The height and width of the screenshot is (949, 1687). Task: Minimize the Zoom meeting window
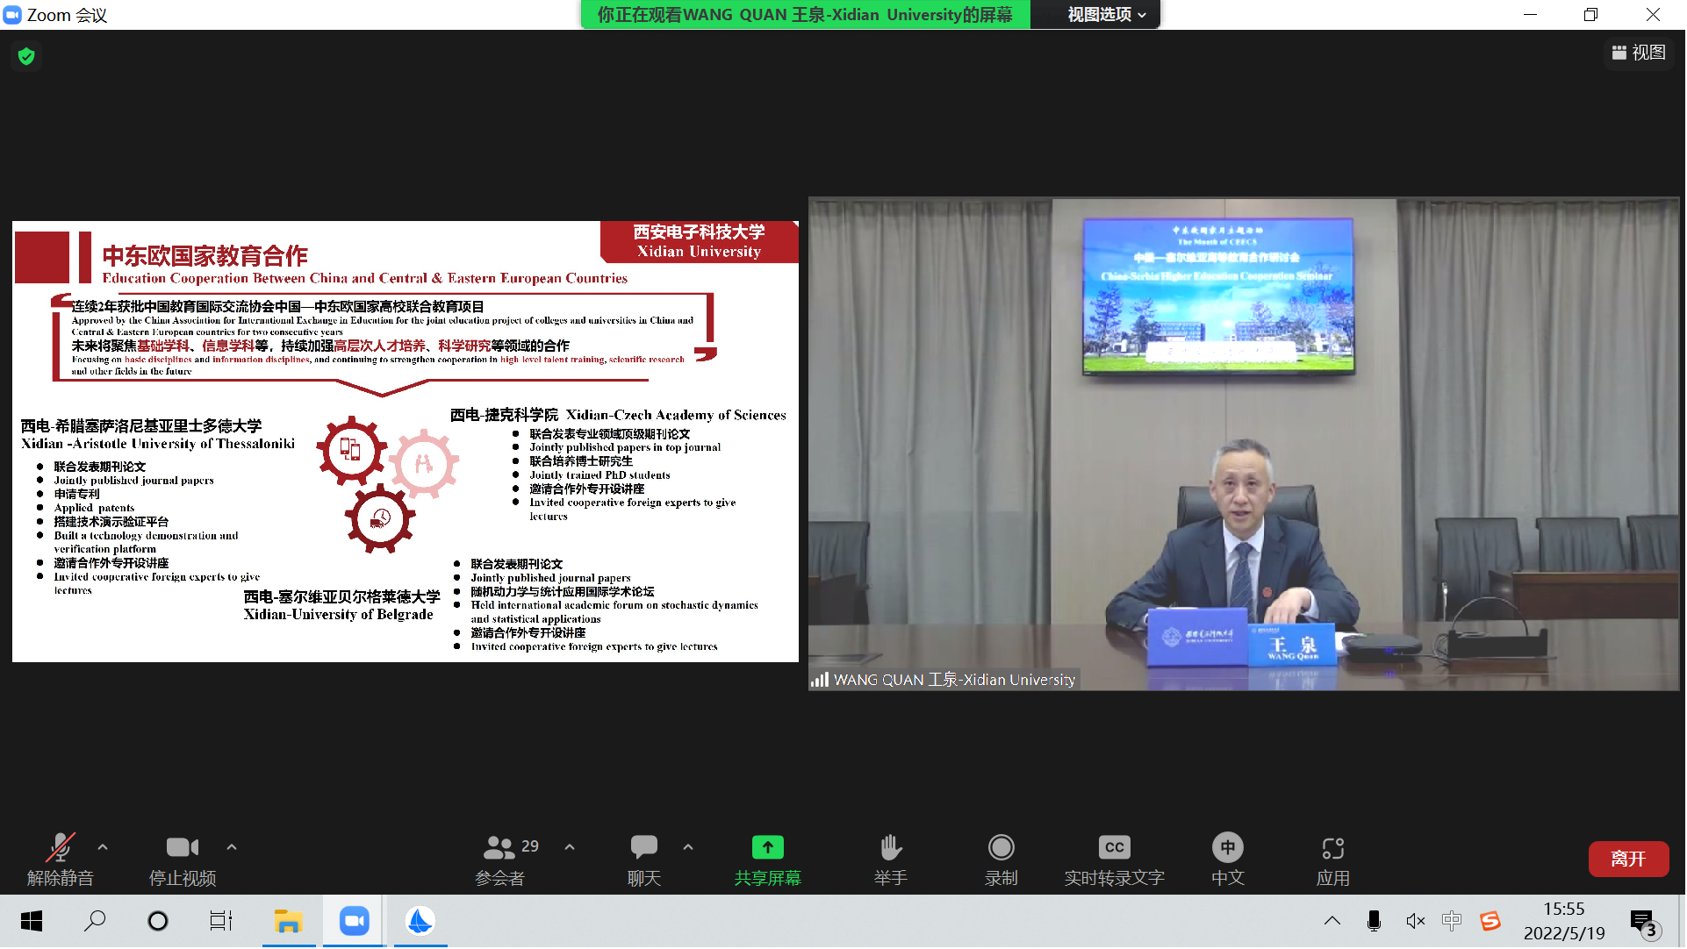point(1530,14)
